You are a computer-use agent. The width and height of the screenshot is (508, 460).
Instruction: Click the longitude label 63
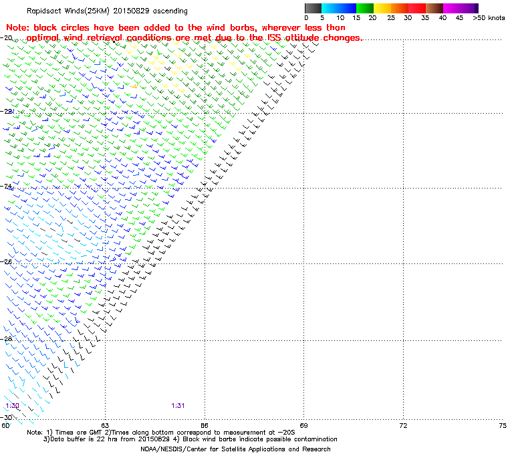[105, 425]
